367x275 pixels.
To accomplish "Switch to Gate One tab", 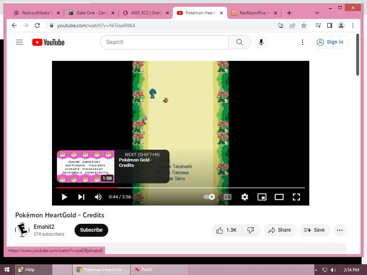I will [x=91, y=13].
